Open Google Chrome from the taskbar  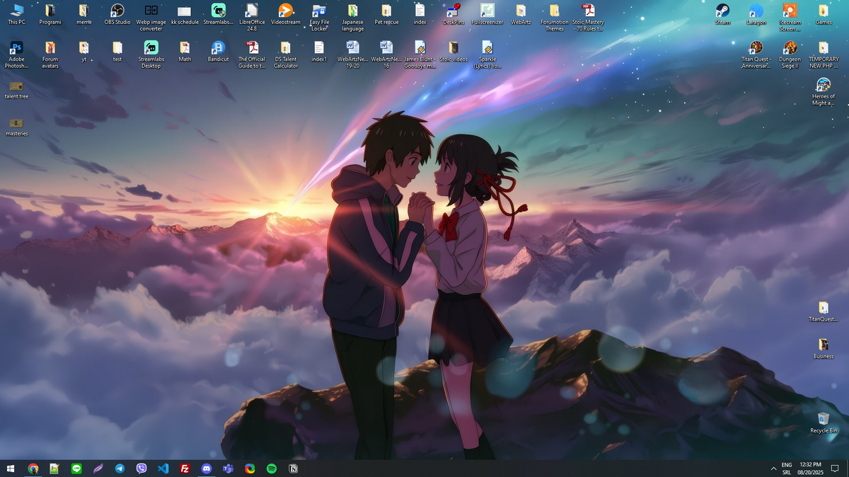(33, 469)
